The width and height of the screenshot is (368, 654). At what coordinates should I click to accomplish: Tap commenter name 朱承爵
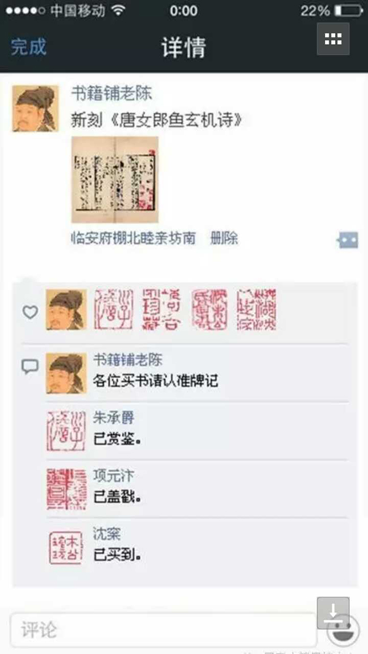pyautogui.click(x=113, y=417)
